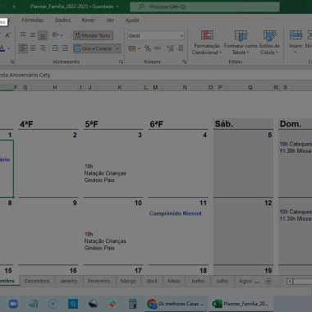The height and width of the screenshot is (312, 312).
Task: Select column Q header
Action: 250,88
